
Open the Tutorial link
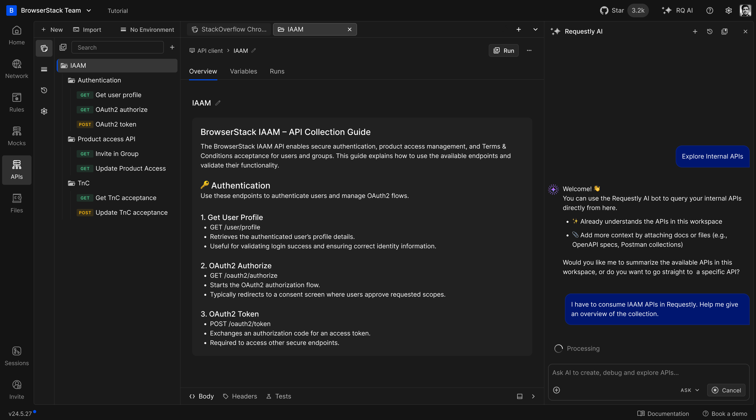tap(118, 11)
